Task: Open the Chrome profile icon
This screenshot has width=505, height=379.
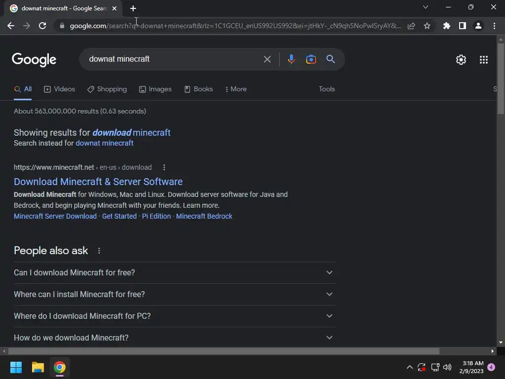Action: pos(478,26)
